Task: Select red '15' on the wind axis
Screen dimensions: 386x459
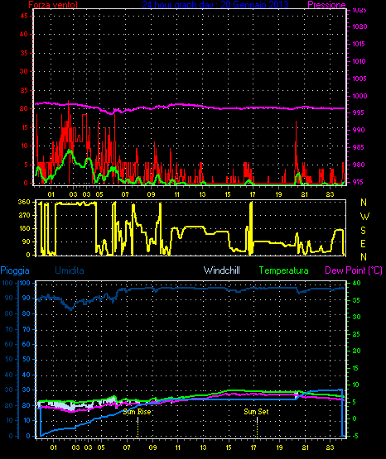Action: pos(25,127)
